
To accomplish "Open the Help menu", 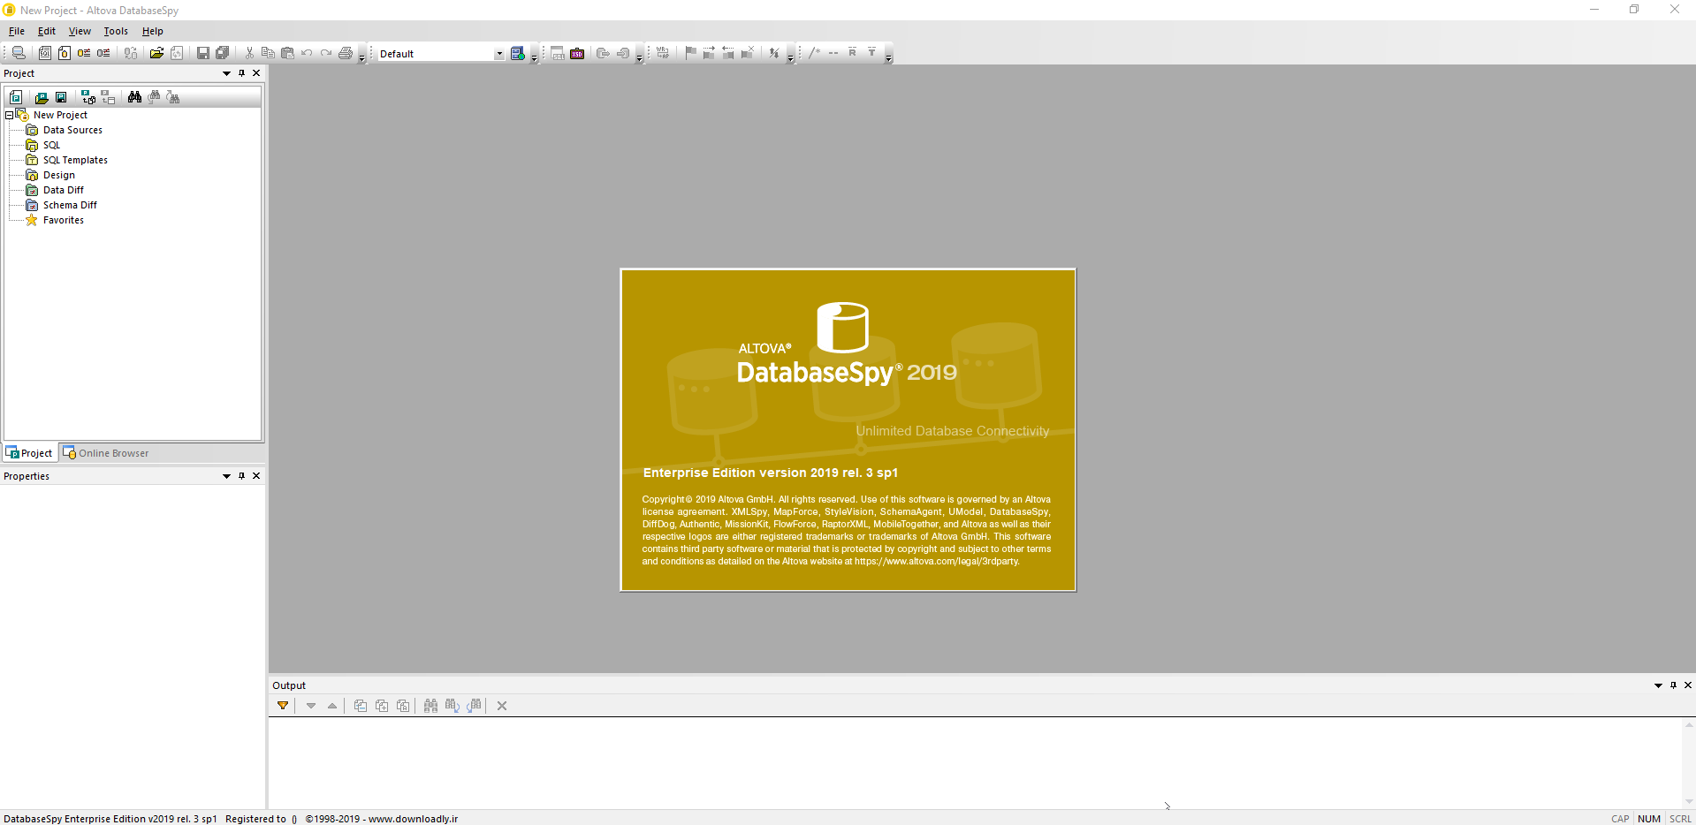I will pos(153,31).
